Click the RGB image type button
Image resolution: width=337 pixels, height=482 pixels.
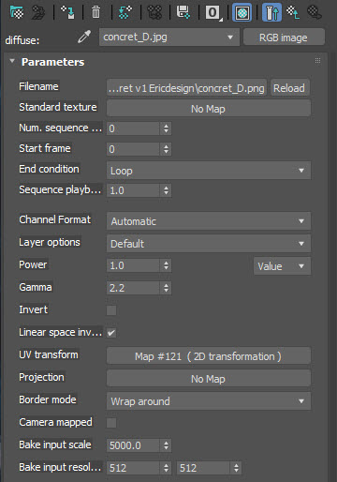pos(284,38)
